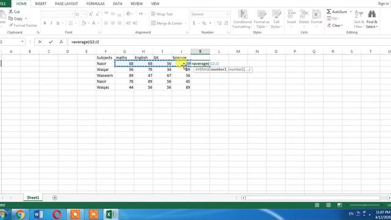Open the Fill Color bucket
This screenshot has width=391, height=220.
coord(84,23)
